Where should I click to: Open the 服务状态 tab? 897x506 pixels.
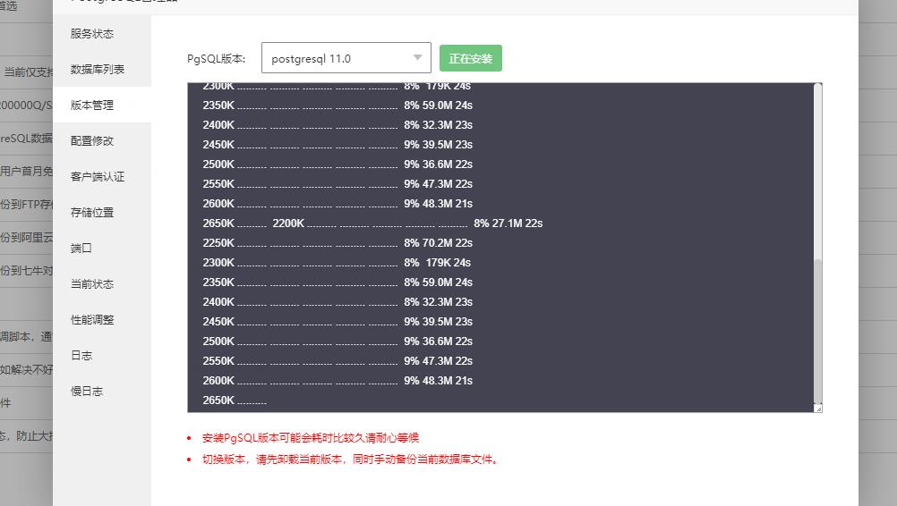coord(92,34)
